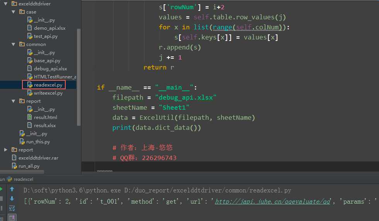This screenshot has height=221, width=379.
Task: Click the 'j += 1' code line
Action: point(170,57)
